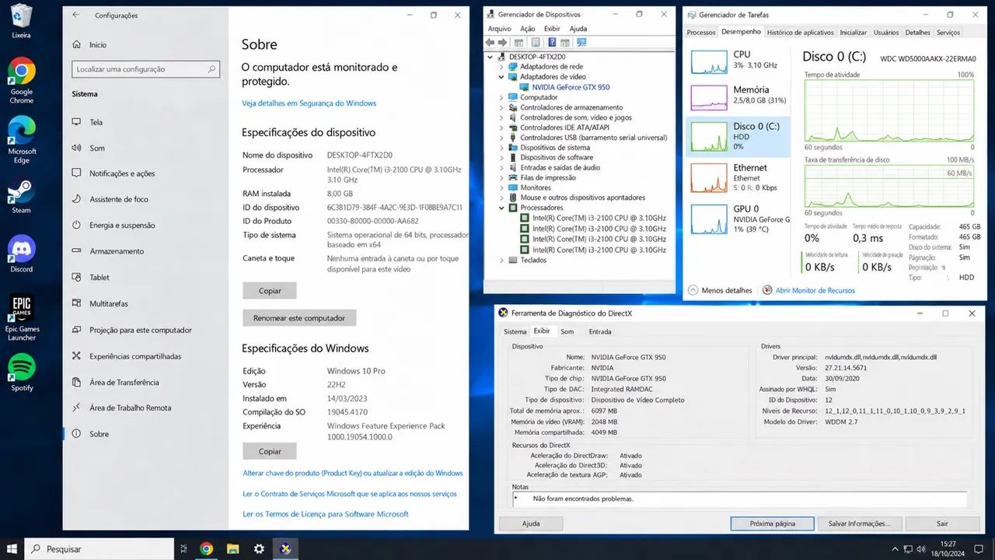
Task: Expand the Teclados node
Action: coord(502,260)
